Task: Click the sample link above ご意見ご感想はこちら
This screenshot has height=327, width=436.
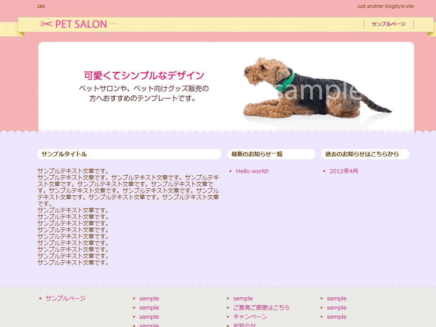Action: click(243, 298)
